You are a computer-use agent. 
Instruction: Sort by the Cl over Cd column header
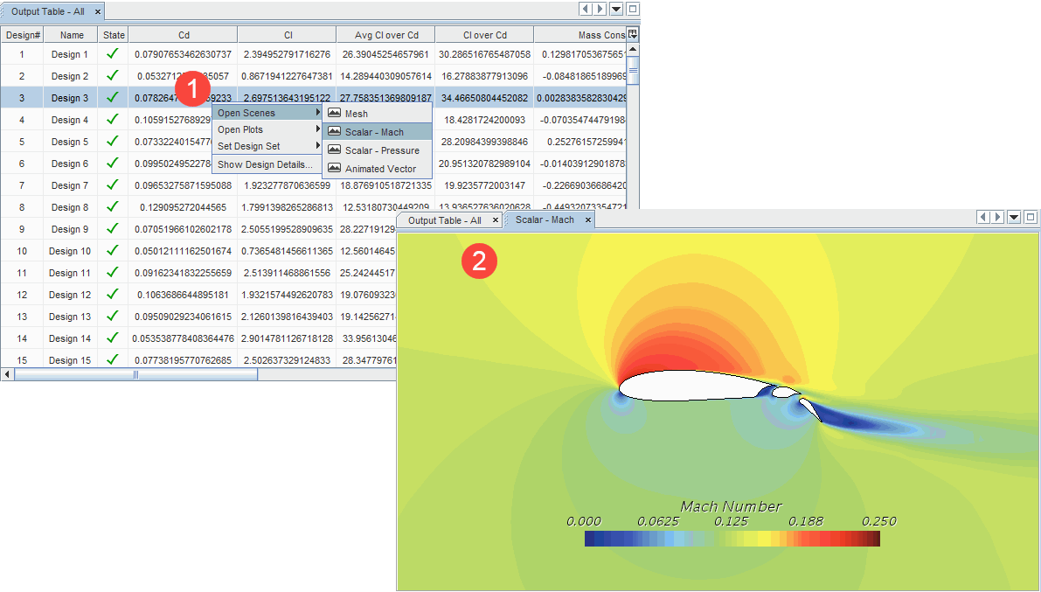(x=484, y=36)
